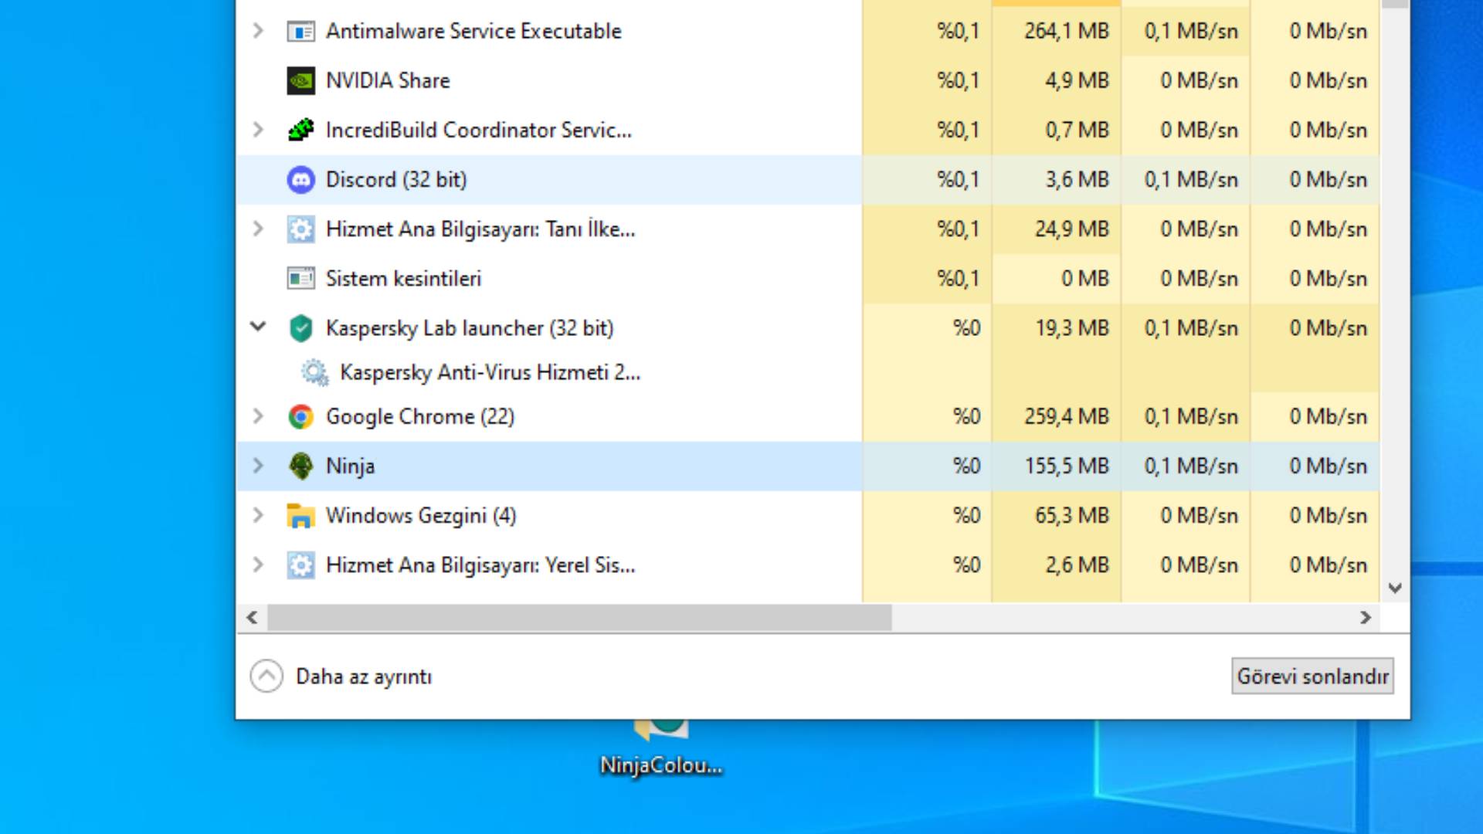
Task: Select the Kaspersky Anti-Virus Hizmeti gear icon
Action: 314,372
